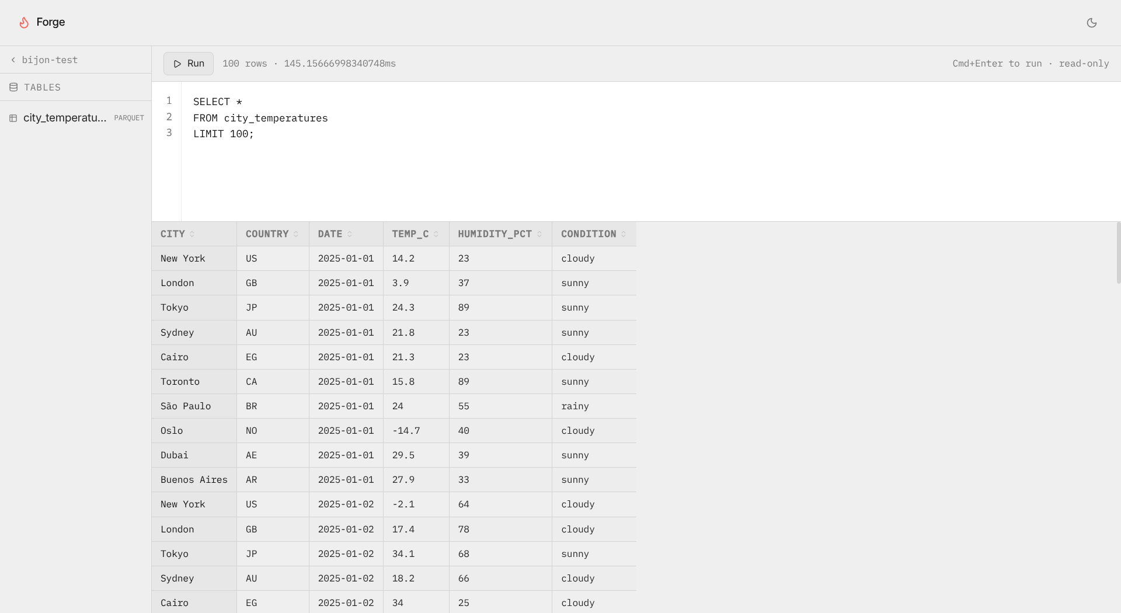Click the results panel vertical scrollbar
Screen dimensions: 1121x613
click(x=1118, y=252)
